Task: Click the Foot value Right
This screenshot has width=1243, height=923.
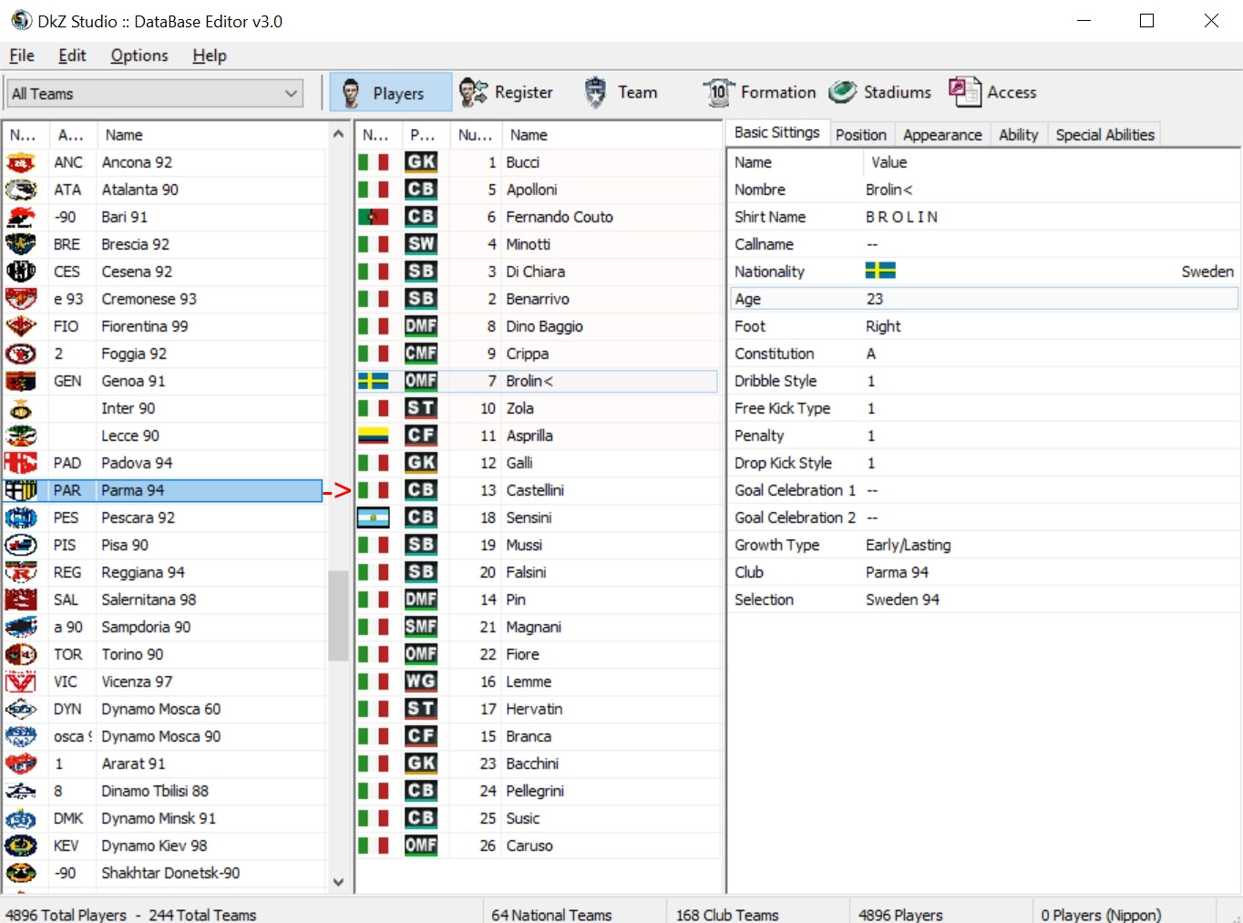Action: [883, 326]
